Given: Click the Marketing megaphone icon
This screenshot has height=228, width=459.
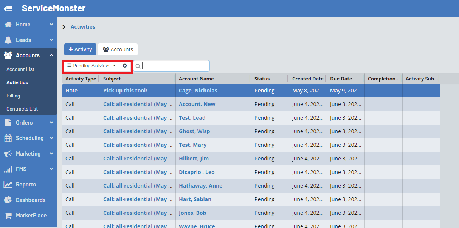Looking at the screenshot, I should coord(8,154).
